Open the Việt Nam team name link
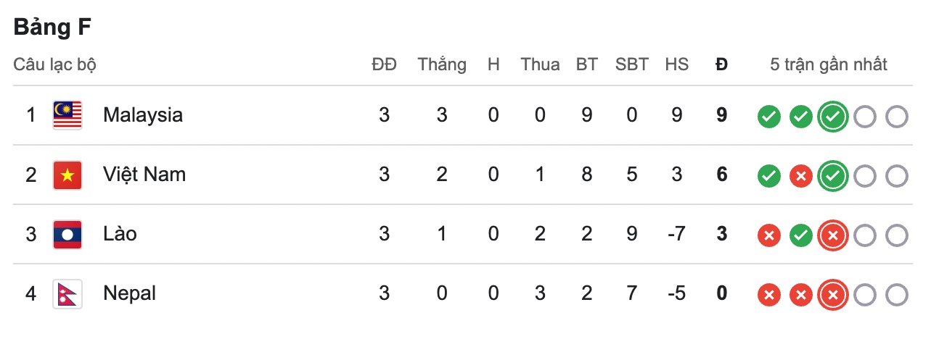This screenshot has width=939, height=339. coord(144,175)
